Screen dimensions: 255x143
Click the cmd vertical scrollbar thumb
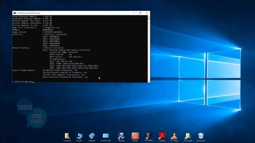[149, 19]
